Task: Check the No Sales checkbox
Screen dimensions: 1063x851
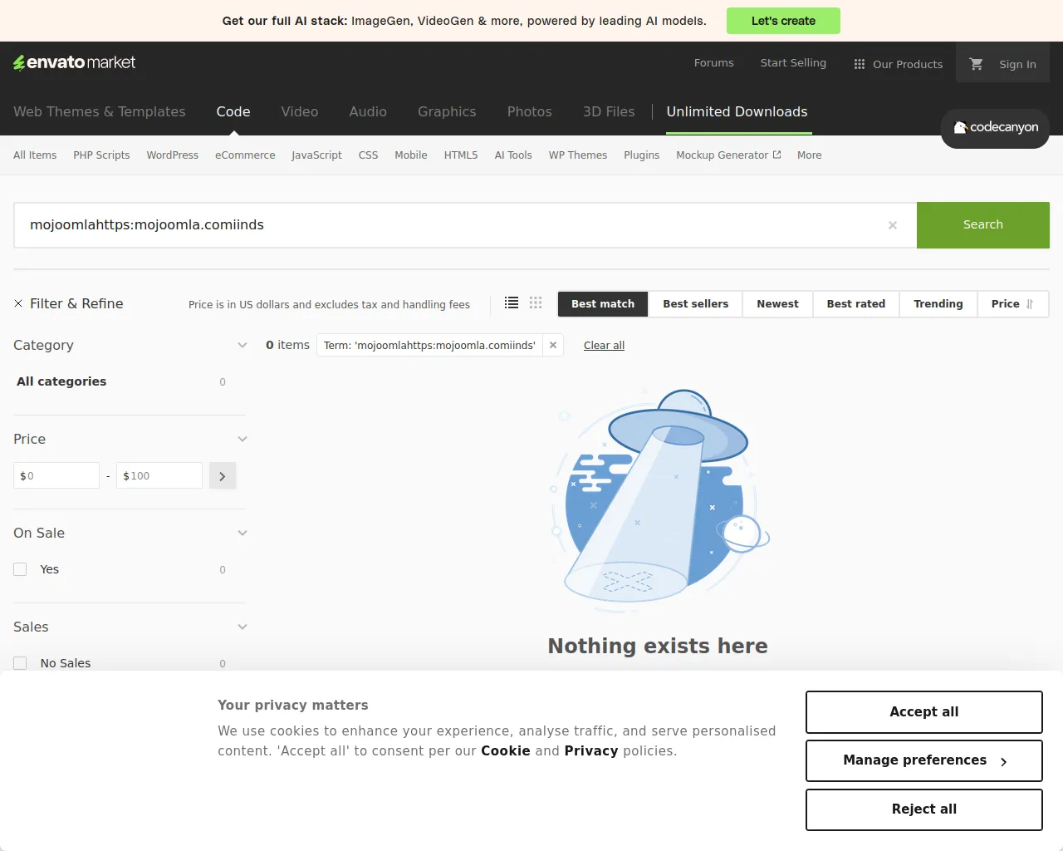Action: click(21, 663)
